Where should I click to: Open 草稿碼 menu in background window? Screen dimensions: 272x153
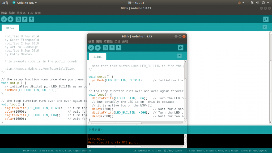click(21, 13)
